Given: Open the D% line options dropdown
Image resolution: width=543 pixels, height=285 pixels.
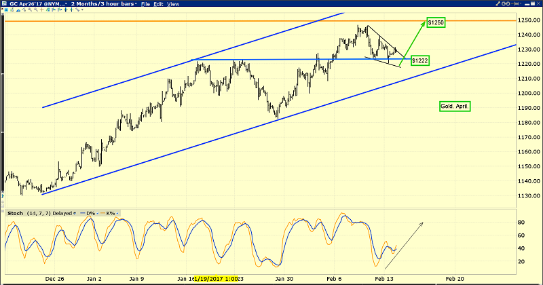Looking at the screenshot, I should point(97,213).
